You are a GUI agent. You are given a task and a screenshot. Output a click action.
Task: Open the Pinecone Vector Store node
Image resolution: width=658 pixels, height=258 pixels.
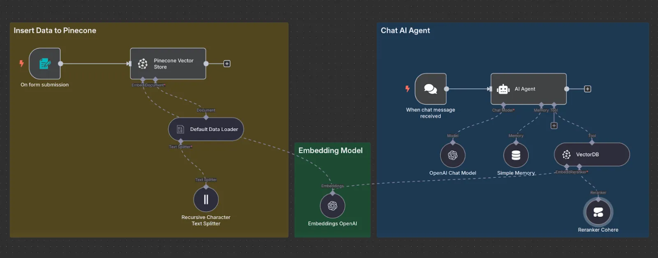coord(168,64)
